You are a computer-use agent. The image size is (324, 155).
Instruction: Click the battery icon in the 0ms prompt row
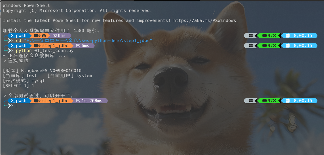(x=265, y=36)
